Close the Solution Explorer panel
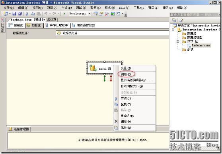The image size is (222, 154). 219,15
